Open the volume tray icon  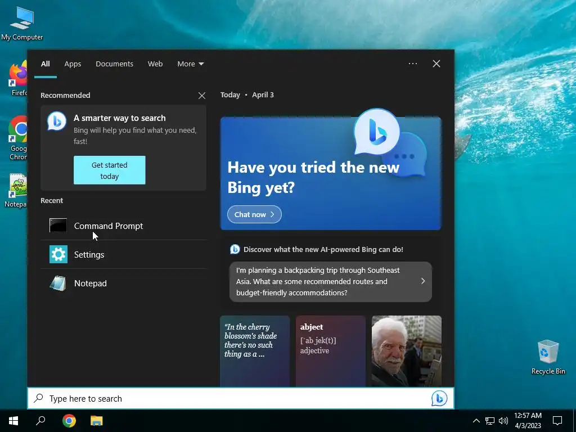point(503,421)
